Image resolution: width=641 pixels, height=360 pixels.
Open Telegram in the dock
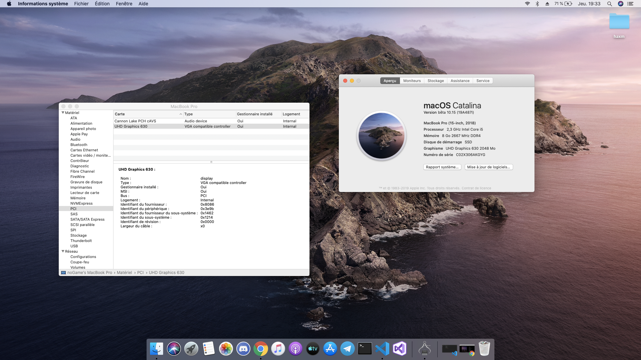(347, 349)
